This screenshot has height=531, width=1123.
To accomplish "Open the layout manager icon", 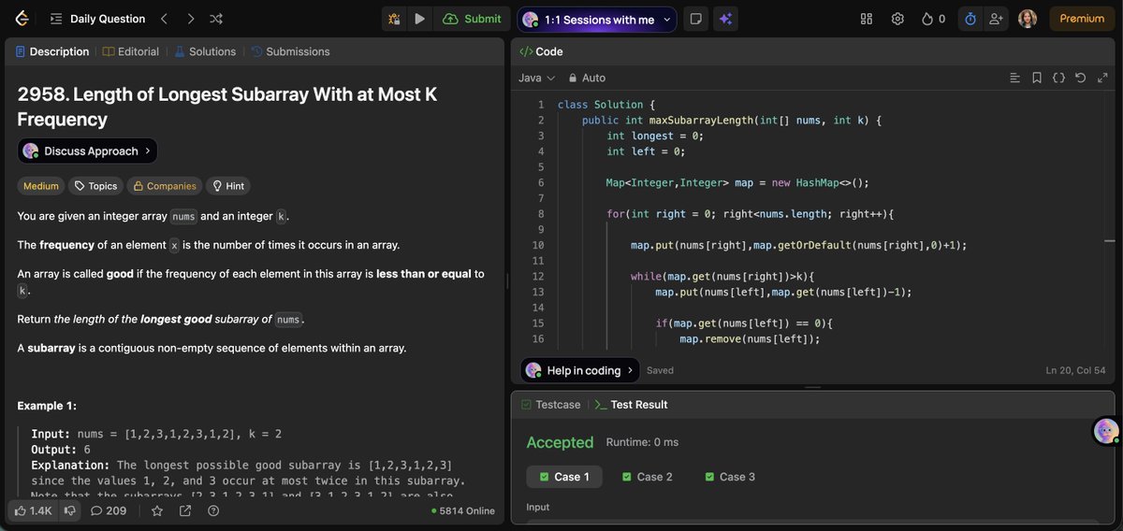I will tap(867, 19).
